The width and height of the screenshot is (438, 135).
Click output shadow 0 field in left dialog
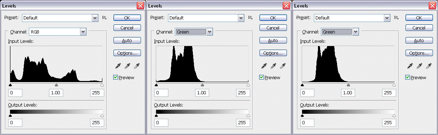point(15,123)
